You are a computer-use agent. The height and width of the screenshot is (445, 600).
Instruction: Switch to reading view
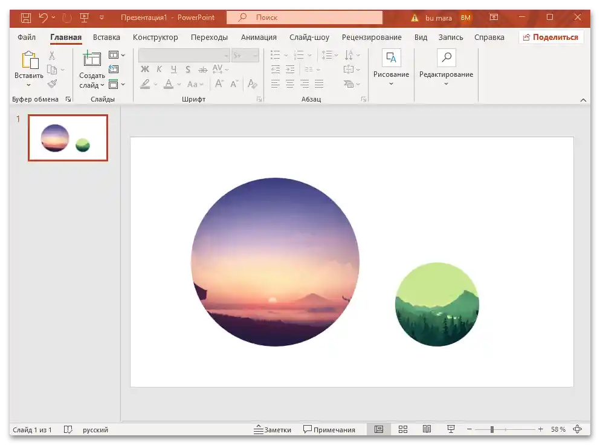[427, 429]
